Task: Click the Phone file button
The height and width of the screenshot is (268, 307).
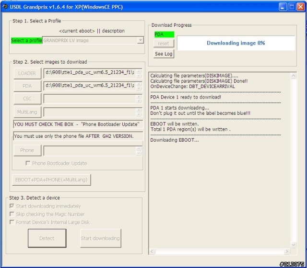Action: (27, 150)
